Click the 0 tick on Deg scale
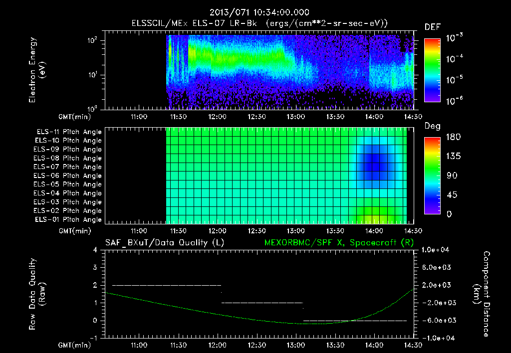 (x=449, y=214)
